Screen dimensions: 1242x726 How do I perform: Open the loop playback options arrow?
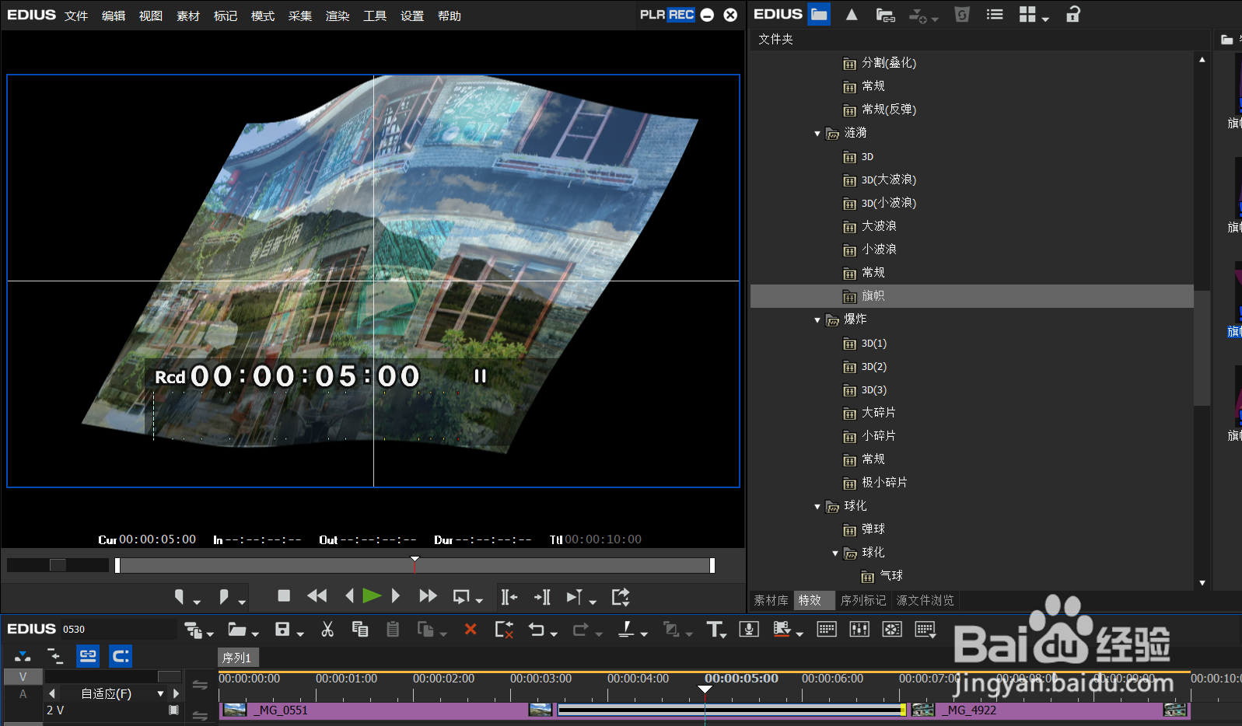click(479, 601)
